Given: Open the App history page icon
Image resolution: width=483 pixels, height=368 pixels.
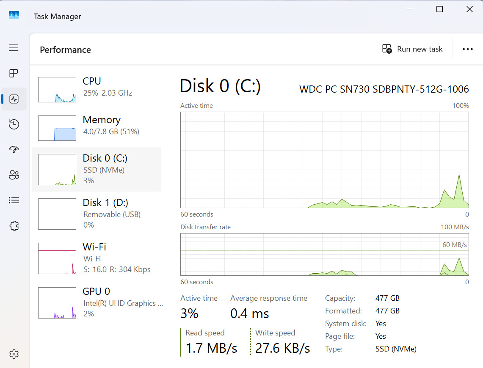Looking at the screenshot, I should [x=14, y=124].
